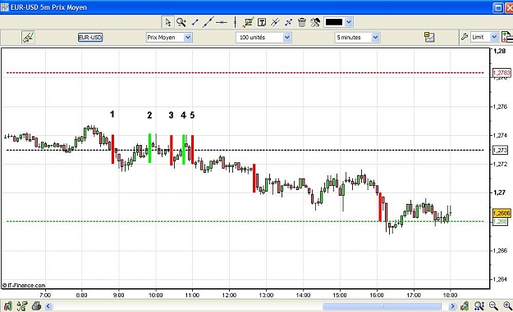This screenshot has height=312, width=513.
Task: Open the 5 minutes timeframe dropdown
Action: (x=376, y=37)
